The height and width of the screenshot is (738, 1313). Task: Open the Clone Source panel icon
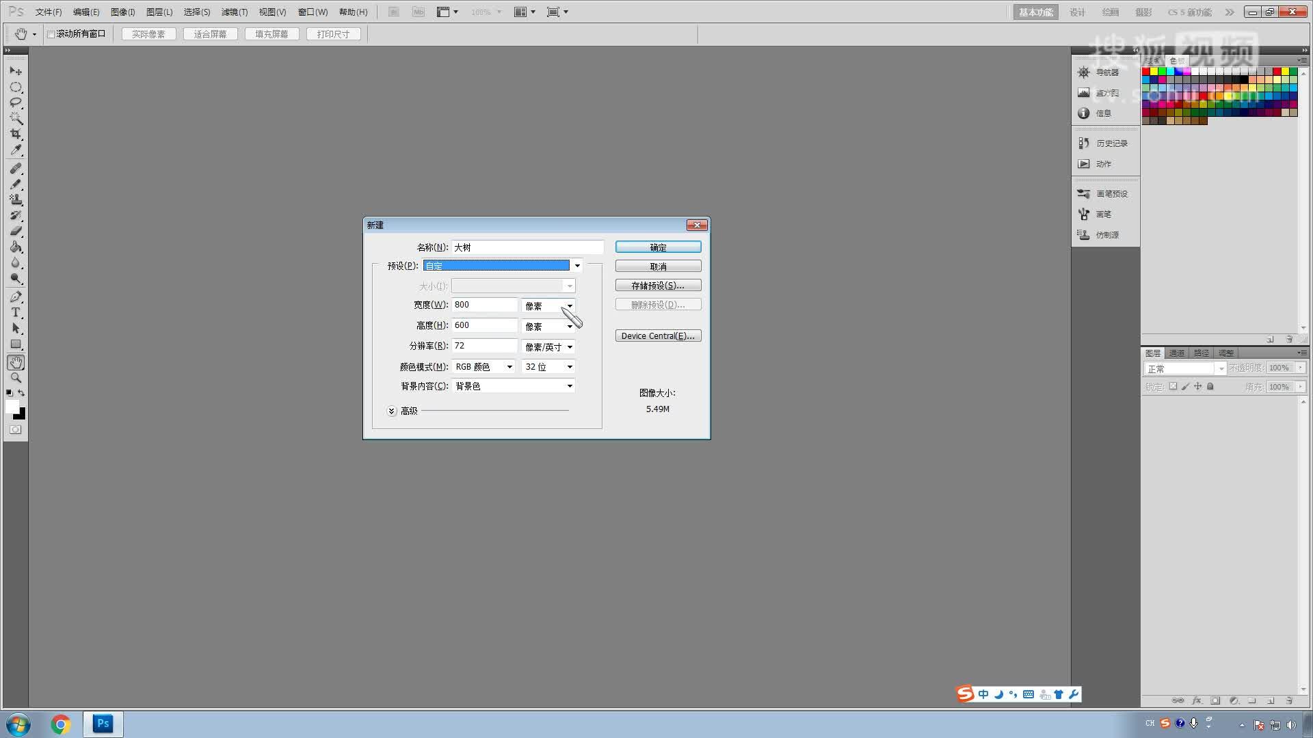(x=1084, y=234)
